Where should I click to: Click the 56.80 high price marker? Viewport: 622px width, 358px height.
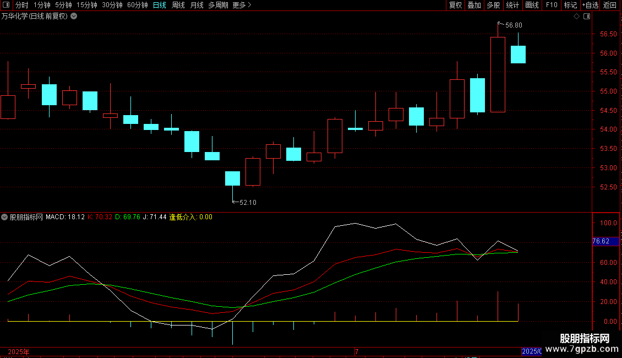[514, 25]
